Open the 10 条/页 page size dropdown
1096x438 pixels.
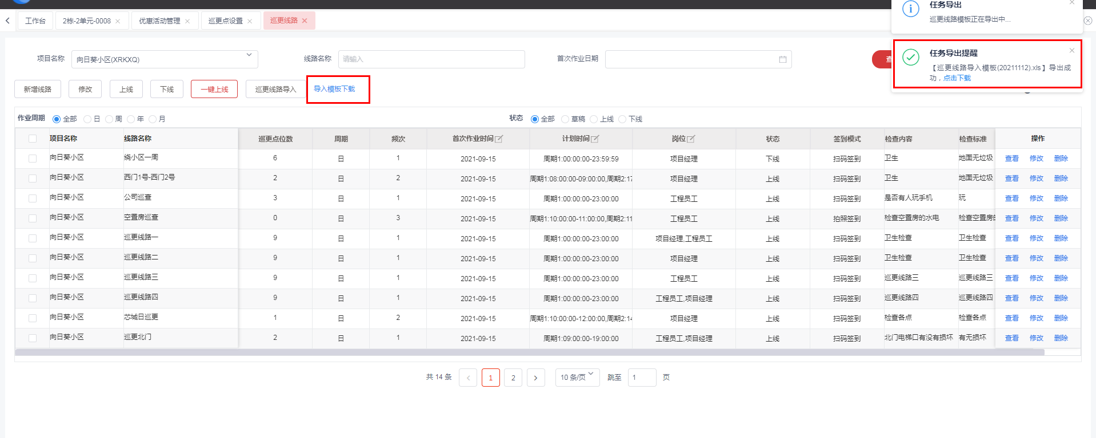click(x=577, y=377)
